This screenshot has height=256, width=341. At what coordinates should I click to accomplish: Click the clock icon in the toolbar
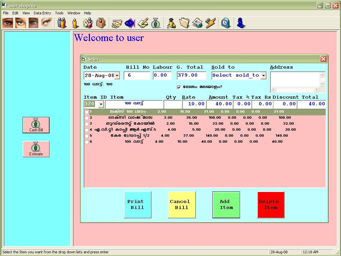(226, 23)
